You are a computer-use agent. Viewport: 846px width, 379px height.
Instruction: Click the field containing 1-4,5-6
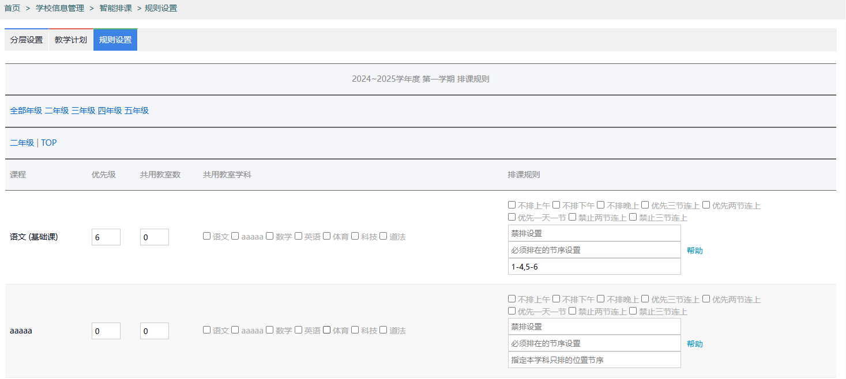coord(594,267)
